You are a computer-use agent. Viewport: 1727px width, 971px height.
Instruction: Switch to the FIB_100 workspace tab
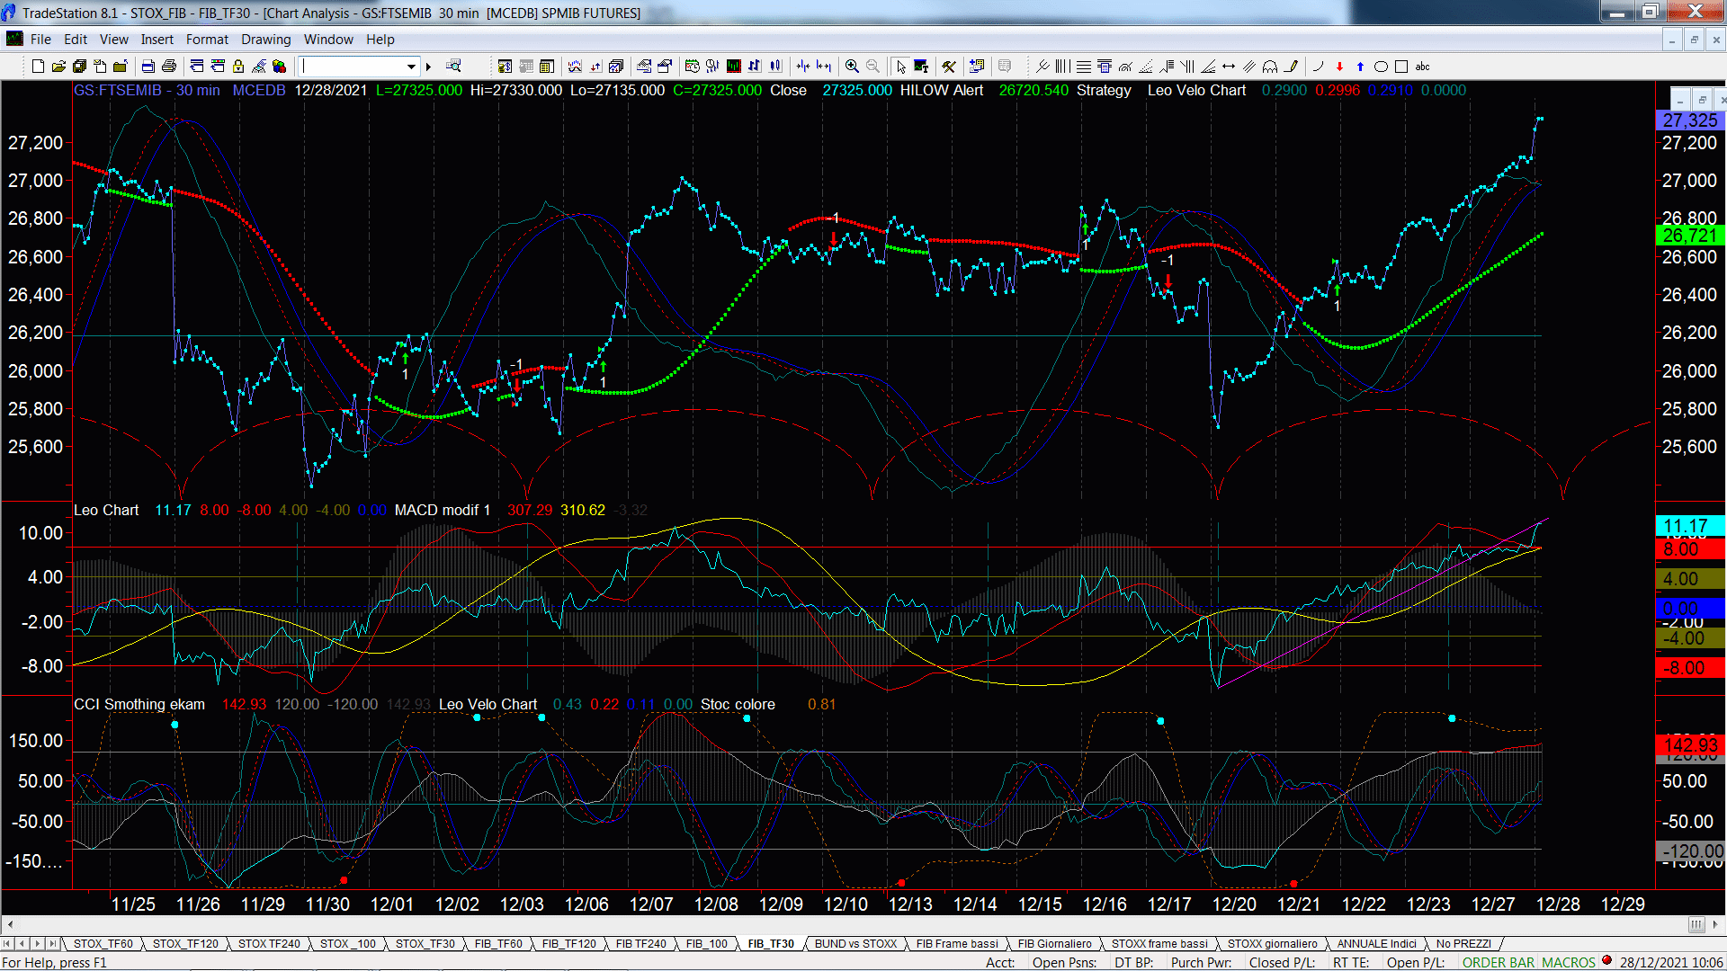(706, 944)
